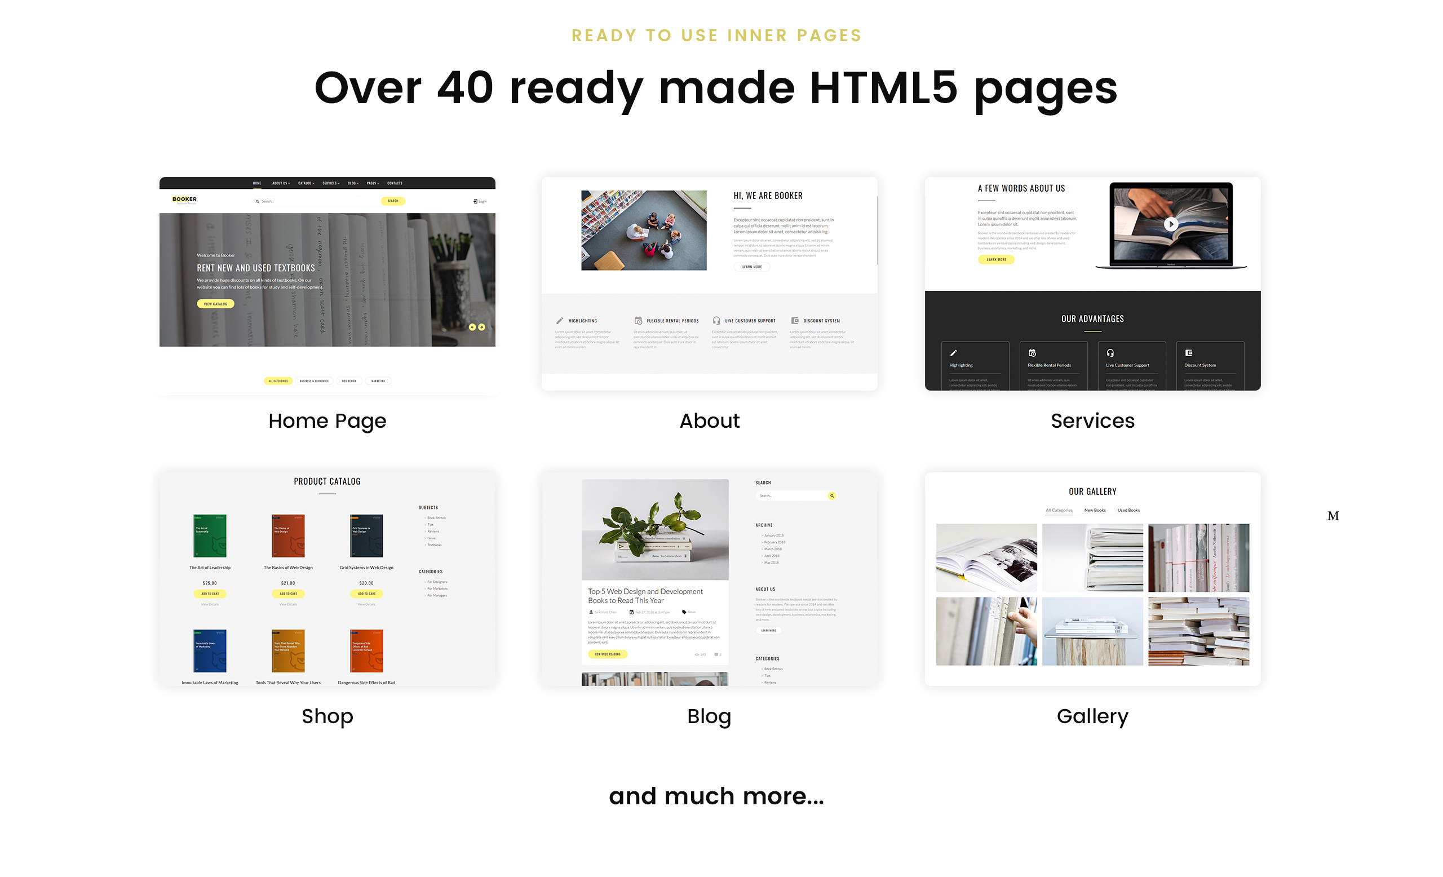Click the slider next arrow on Home Page preview
This screenshot has height=877, width=1443.
coord(481,327)
